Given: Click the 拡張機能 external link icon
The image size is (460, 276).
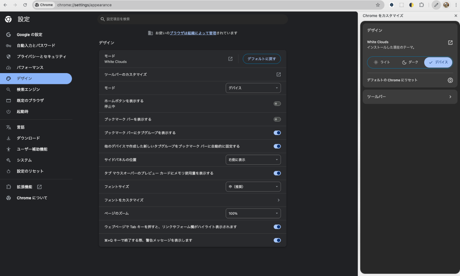Looking at the screenshot, I should click(39, 187).
